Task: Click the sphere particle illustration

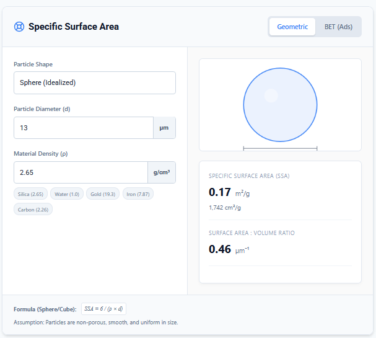Action: tap(280, 105)
